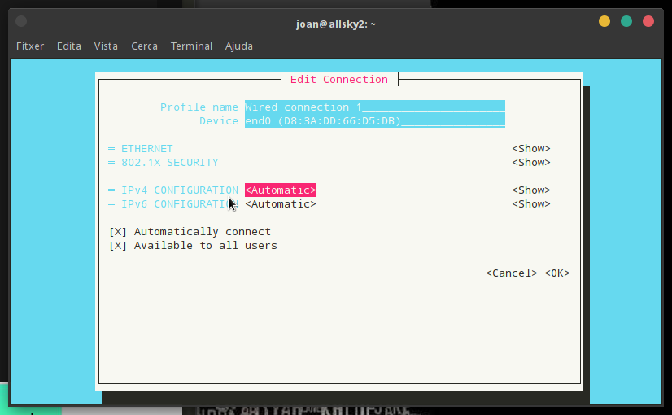672x415 pixels.
Task: Open the Fitxer menu
Action: coord(30,46)
